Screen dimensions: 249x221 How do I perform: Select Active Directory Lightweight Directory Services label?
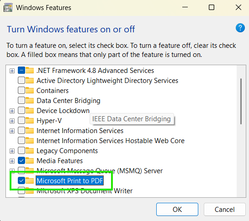(107, 81)
